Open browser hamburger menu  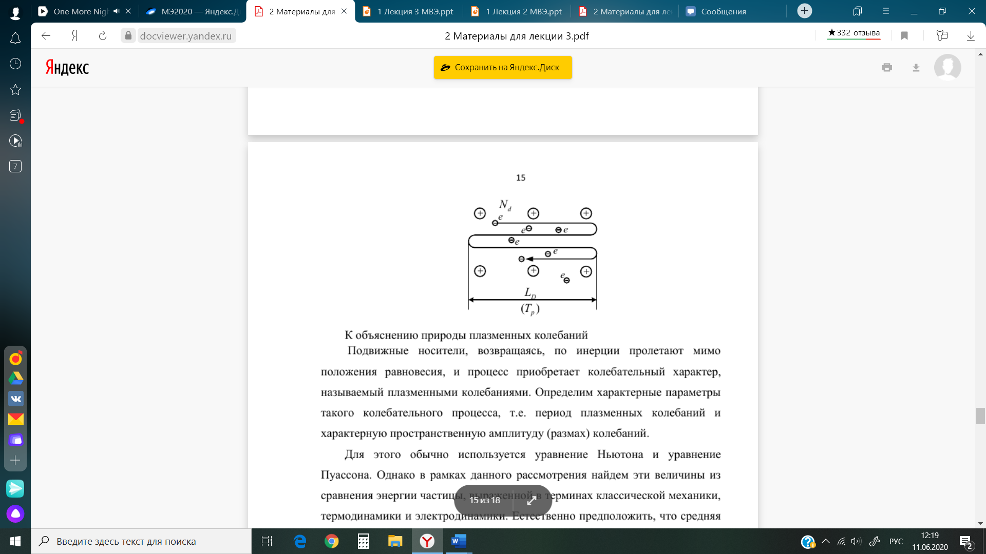(886, 11)
